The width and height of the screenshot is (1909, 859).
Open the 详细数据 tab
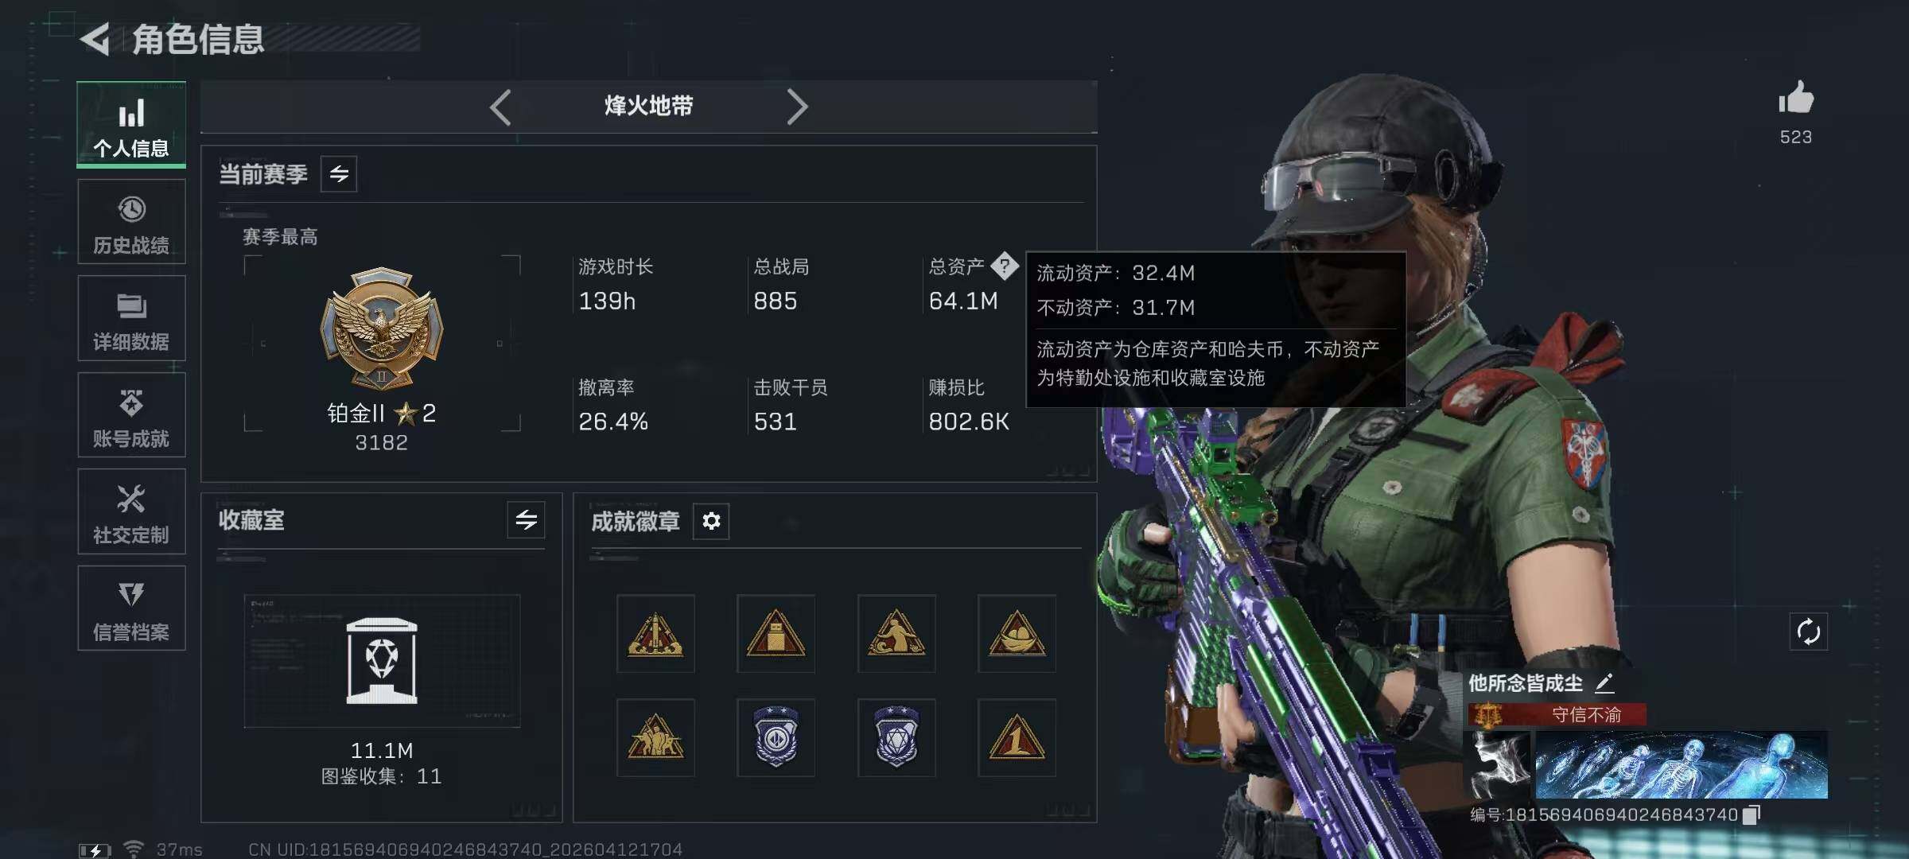(131, 318)
